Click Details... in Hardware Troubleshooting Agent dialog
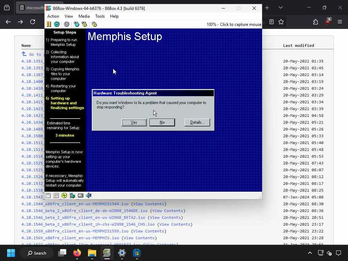348x261 pixels. [x=197, y=122]
